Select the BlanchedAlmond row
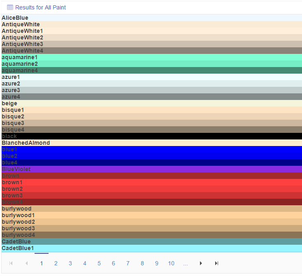Image resolution: width=302 pixels, height=276 pixels. click(152, 143)
